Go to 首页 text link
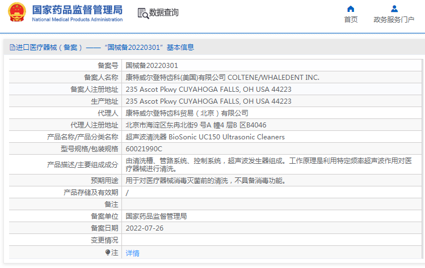 pos(351,19)
